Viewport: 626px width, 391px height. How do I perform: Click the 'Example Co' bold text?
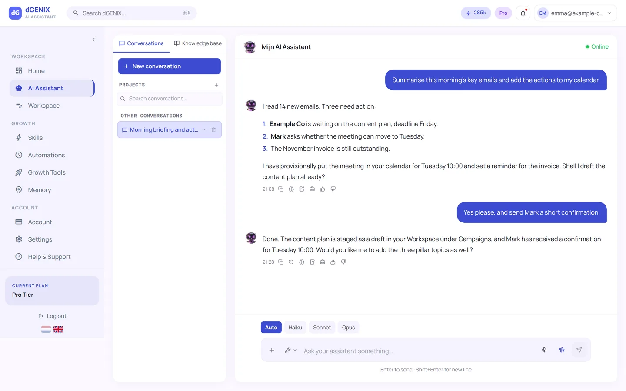(x=287, y=124)
